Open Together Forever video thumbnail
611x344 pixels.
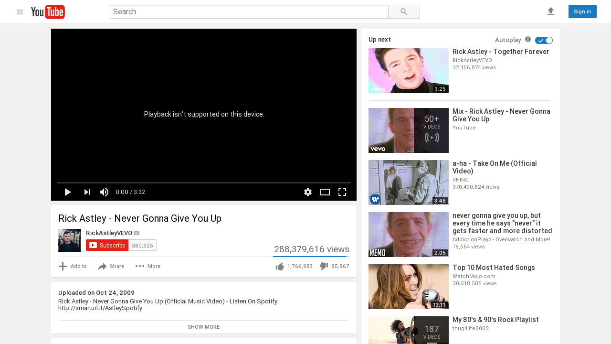tap(409, 71)
